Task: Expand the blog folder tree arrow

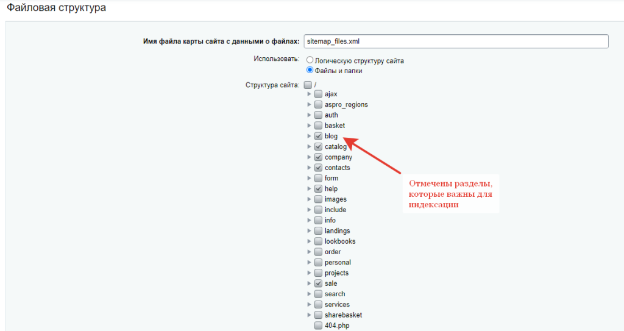Action: (x=310, y=136)
